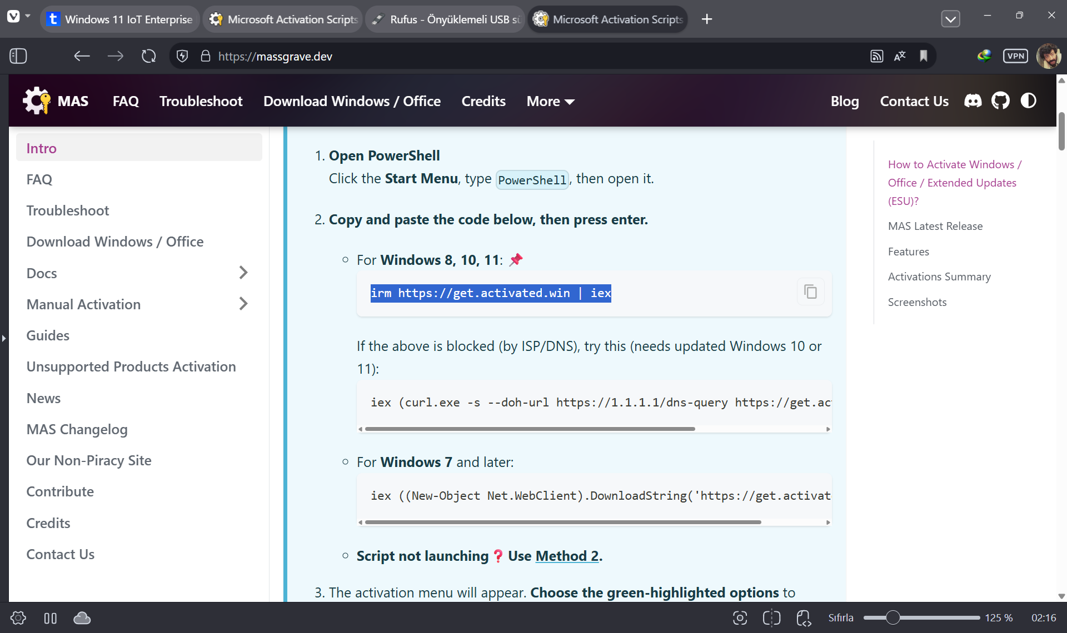Open the VPN button
Viewport: 1067px width, 633px height.
1015,56
